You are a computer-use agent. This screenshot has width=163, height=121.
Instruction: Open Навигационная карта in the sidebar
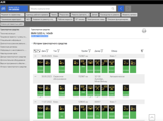tap(9, 53)
